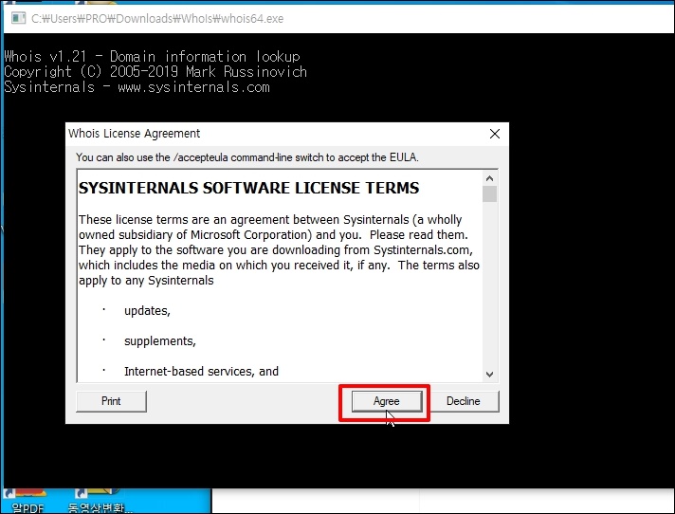Accept the license by clicking Agree

pos(387,401)
